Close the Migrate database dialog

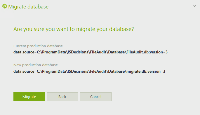coord(194,6)
